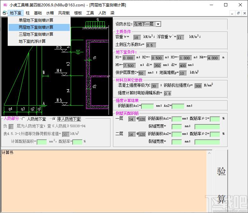This screenshot has width=248, height=213.
Task: Click the 计算配筋面积 output field
Action: 42,142
